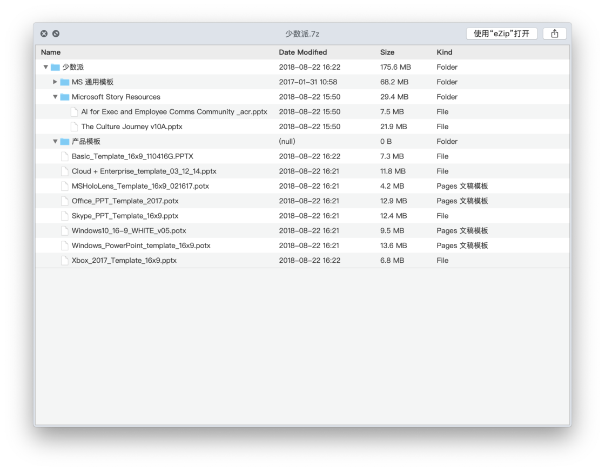Click file icon of Windows_PowerPoint_template
The width and height of the screenshot is (605, 471).
[65, 246]
